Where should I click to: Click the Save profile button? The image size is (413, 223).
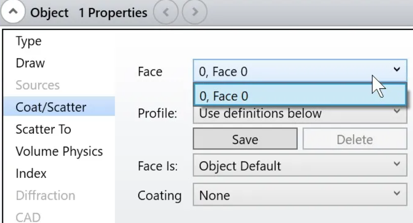[x=245, y=139]
